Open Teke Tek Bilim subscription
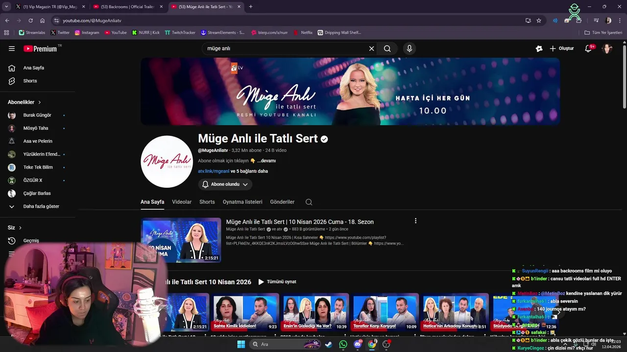The height and width of the screenshot is (352, 627). [x=37, y=167]
